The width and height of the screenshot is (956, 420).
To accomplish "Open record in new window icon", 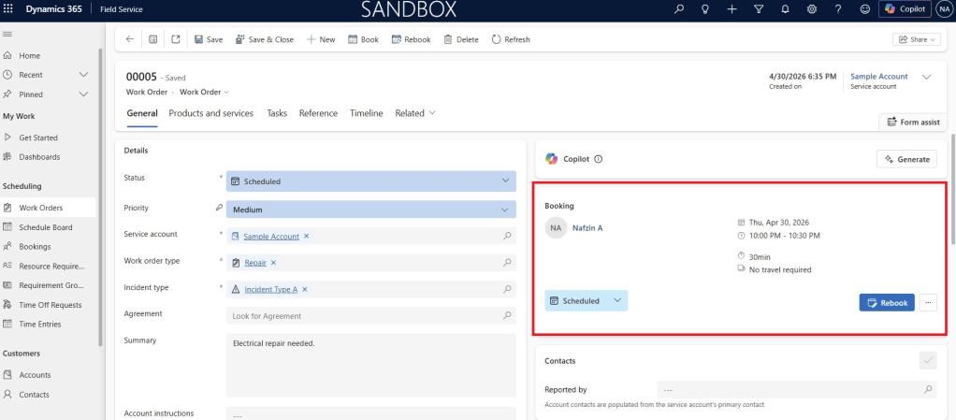I will pos(176,39).
